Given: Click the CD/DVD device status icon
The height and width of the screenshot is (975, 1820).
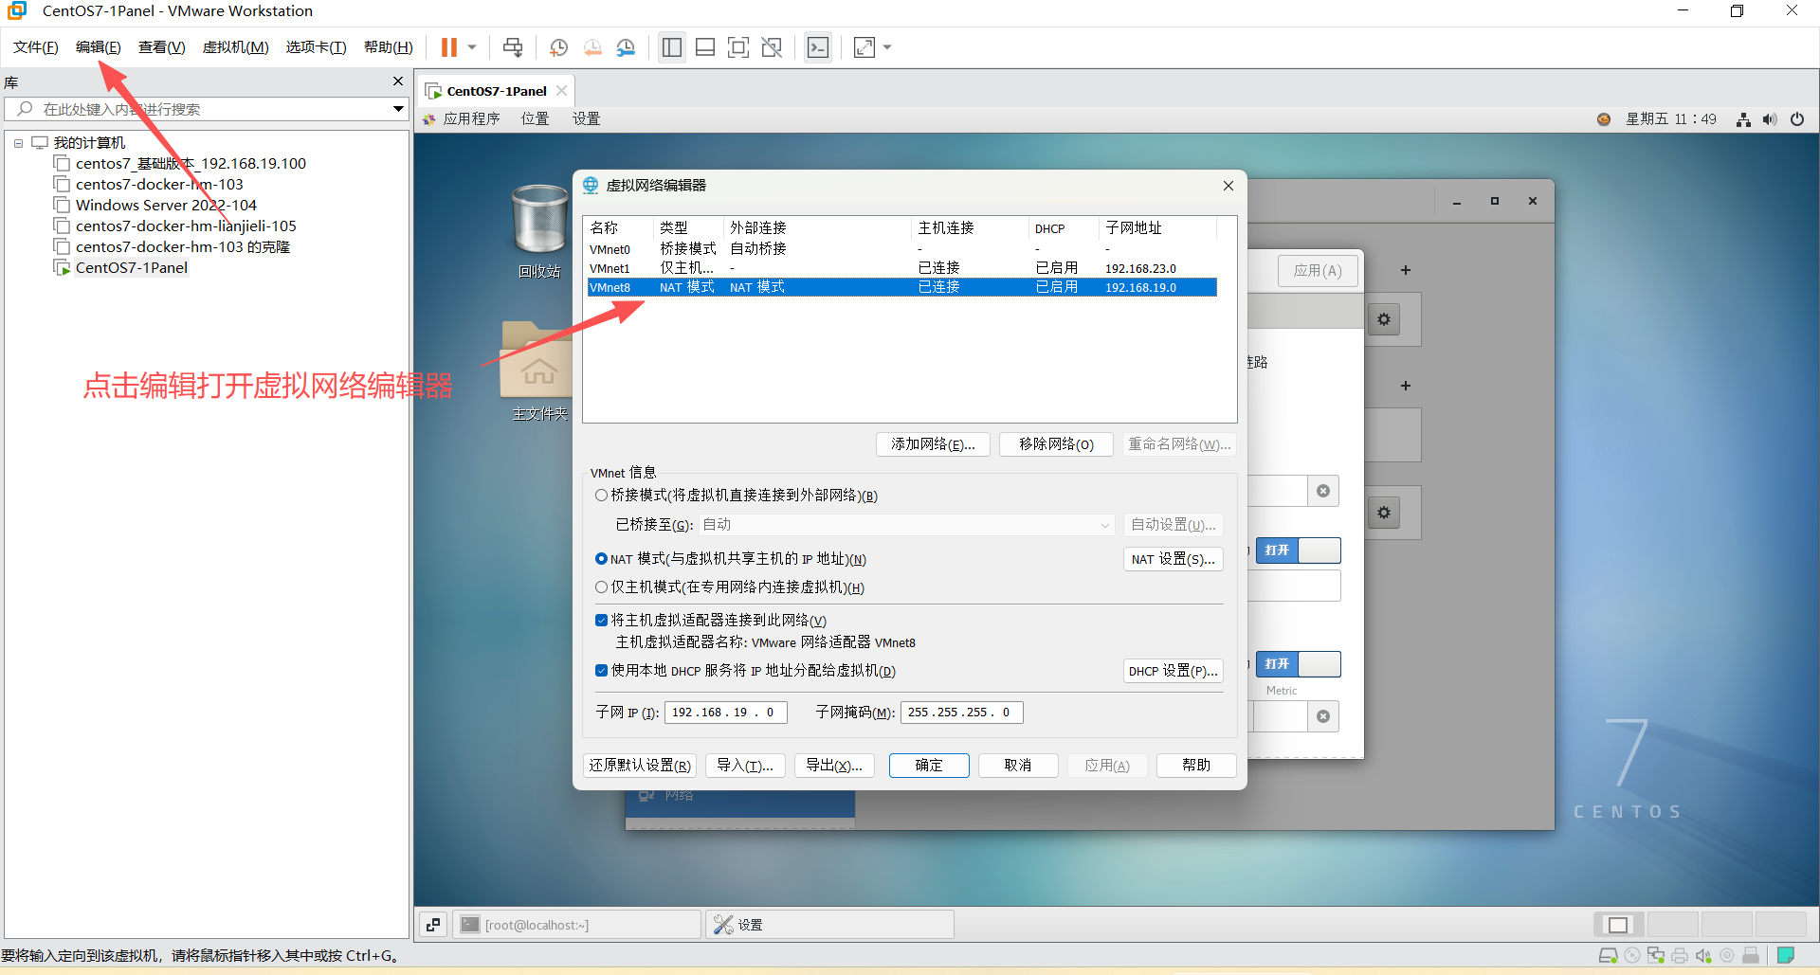Looking at the screenshot, I should click(1632, 955).
